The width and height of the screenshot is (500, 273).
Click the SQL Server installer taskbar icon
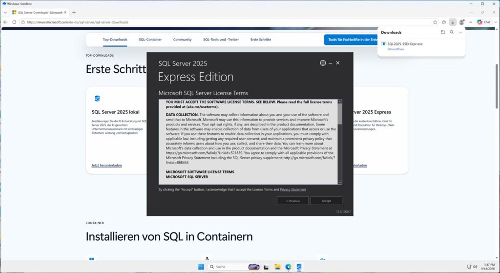299,267
